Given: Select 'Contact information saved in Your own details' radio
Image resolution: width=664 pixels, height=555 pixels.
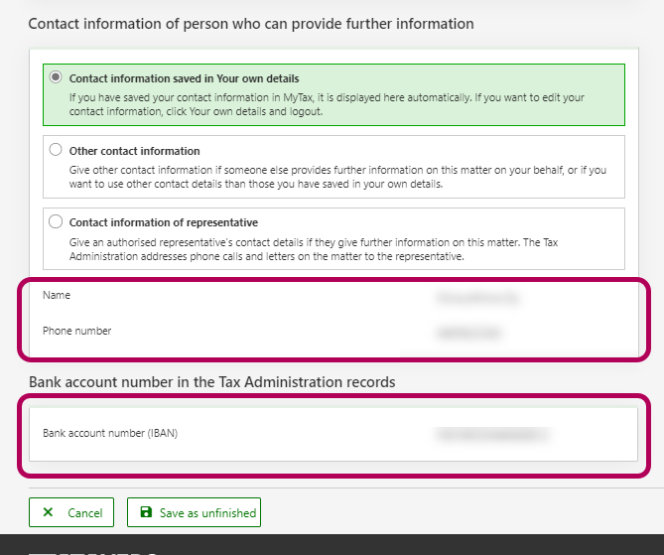Looking at the screenshot, I should pyautogui.click(x=56, y=77).
